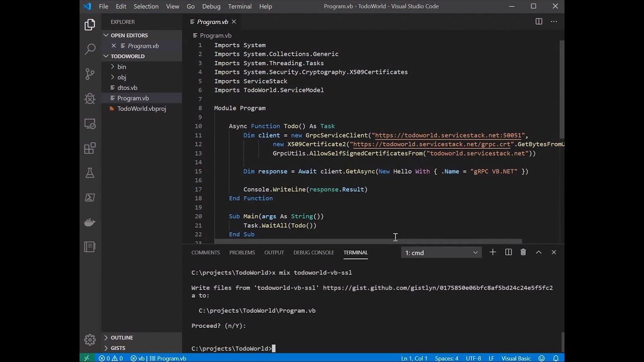Viewport: 644px width, 362px height.
Task: Open the Docker view
Action: [90, 222]
